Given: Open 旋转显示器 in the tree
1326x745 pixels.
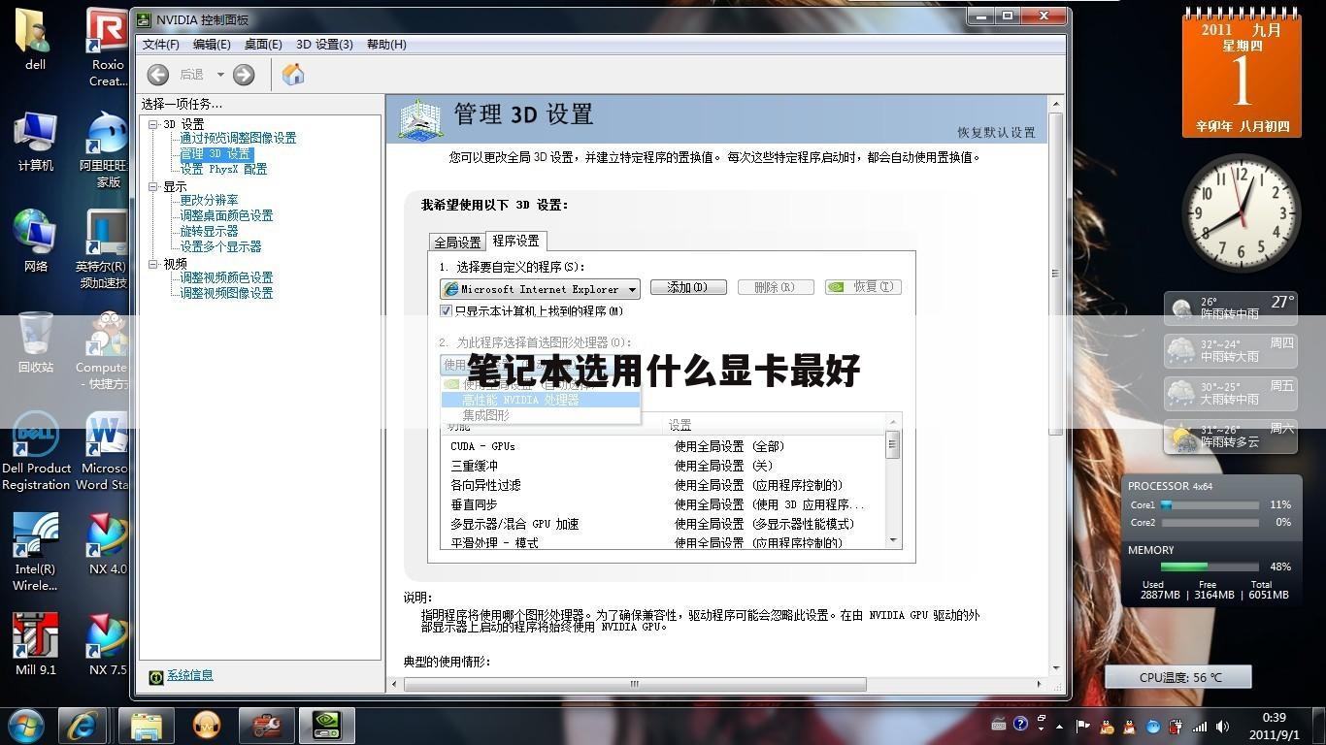Looking at the screenshot, I should point(209,231).
